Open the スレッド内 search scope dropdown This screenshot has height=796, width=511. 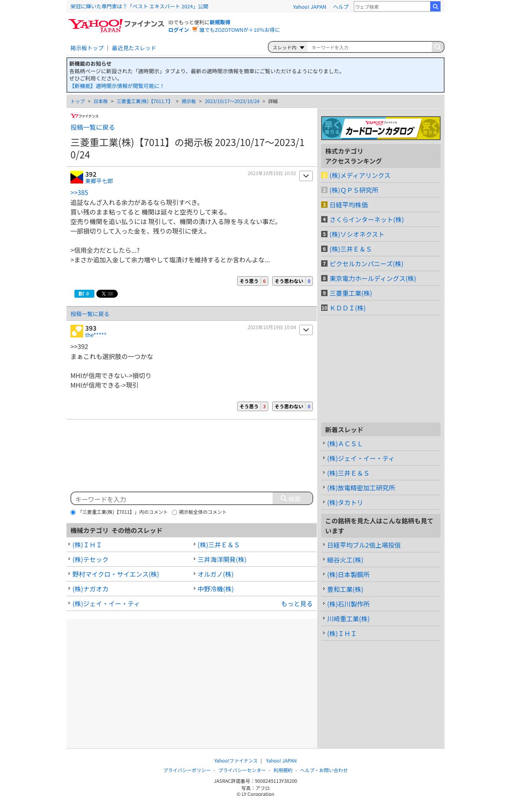tap(288, 47)
